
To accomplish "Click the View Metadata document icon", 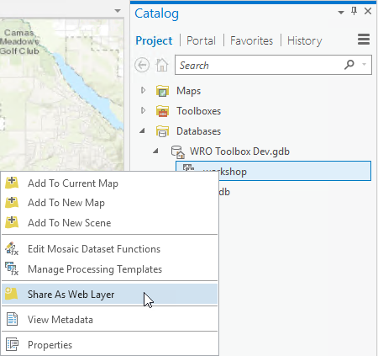I will pyautogui.click(x=12, y=319).
